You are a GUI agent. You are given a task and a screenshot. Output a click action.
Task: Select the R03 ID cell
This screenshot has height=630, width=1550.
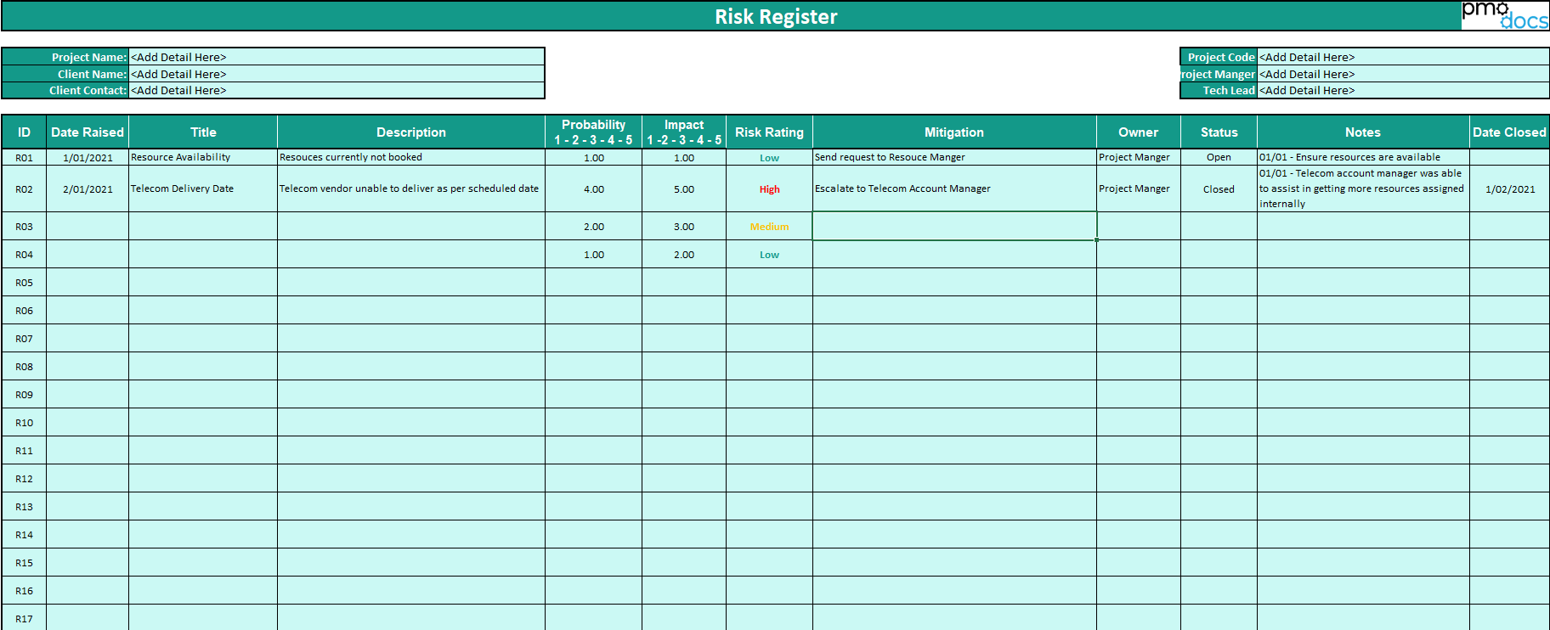pos(24,226)
